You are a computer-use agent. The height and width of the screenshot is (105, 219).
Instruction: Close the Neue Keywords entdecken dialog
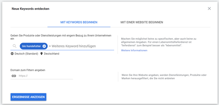click(209, 9)
